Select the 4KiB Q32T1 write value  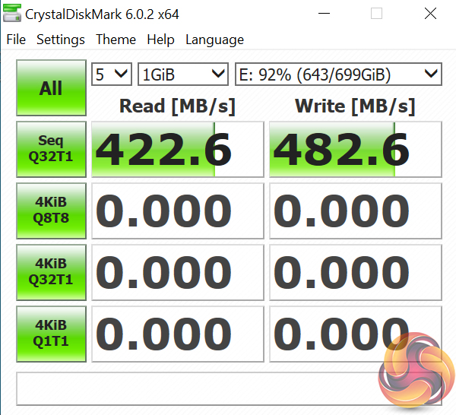[356, 272]
